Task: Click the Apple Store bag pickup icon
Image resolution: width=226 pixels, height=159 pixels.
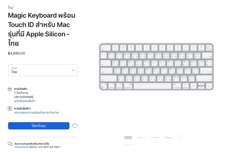Action: [10, 109]
